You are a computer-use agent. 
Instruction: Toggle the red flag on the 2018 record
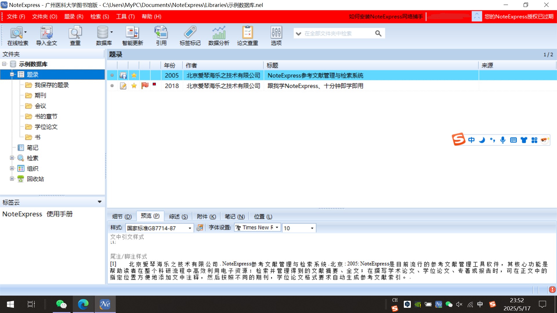coord(145,85)
